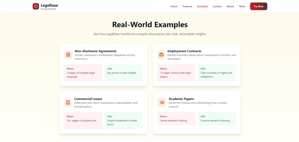
Task: Click "Concise research summary" box
Action: [217, 118]
